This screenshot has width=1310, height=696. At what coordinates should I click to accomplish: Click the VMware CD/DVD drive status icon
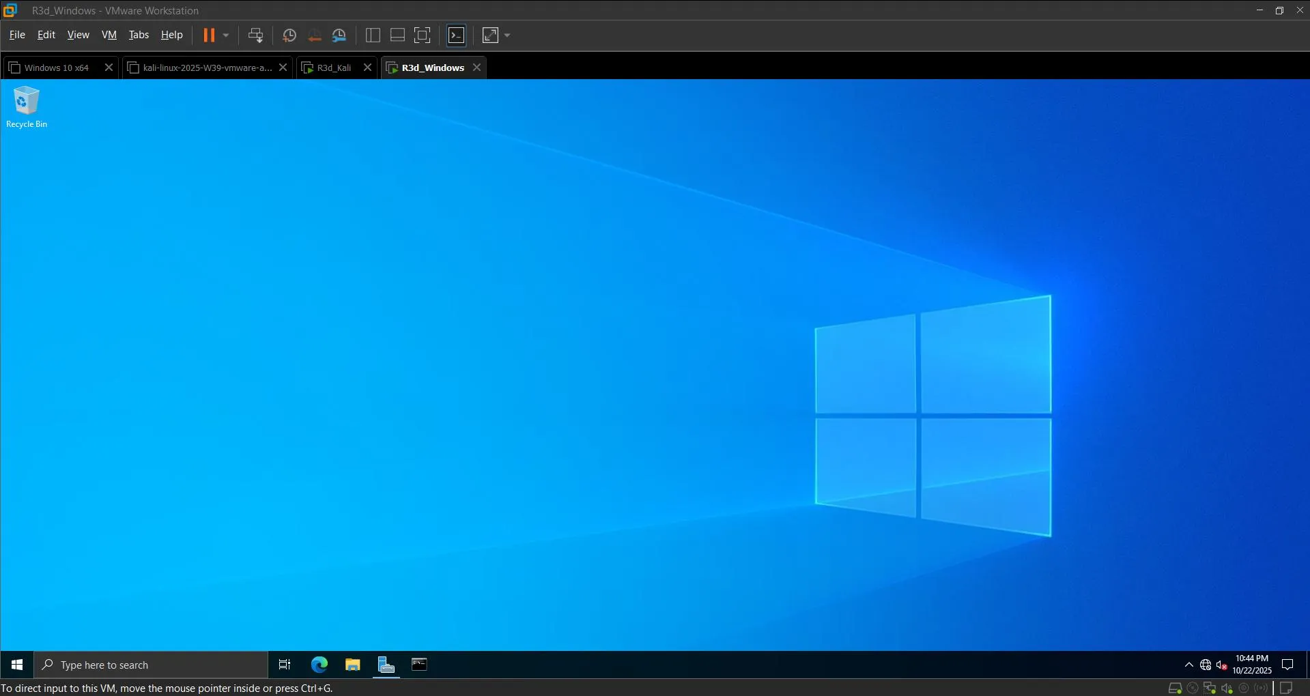point(1193,688)
